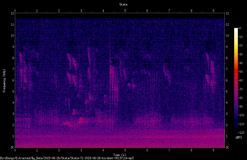
Task: Click the '7' tick on the bottom time axis
Action: tap(169, 150)
